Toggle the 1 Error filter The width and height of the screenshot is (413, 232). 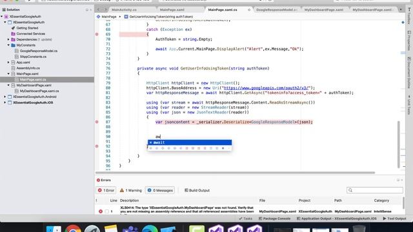pyautogui.click(x=106, y=190)
